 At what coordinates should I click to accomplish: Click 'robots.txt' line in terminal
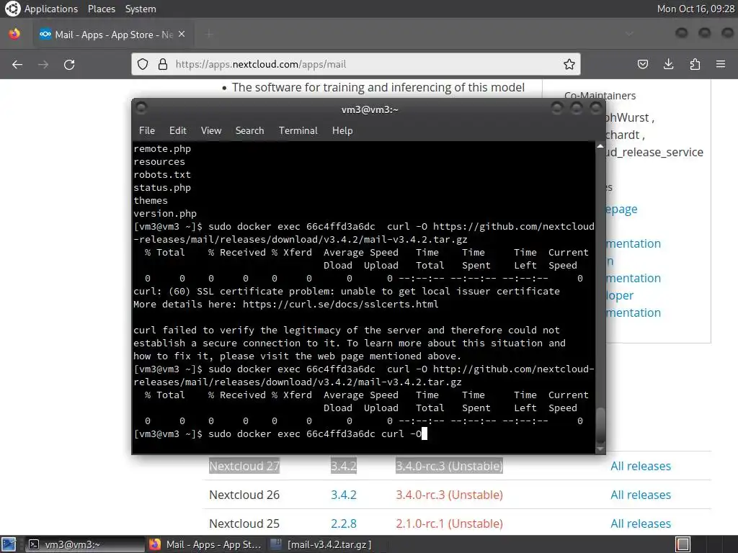(162, 174)
